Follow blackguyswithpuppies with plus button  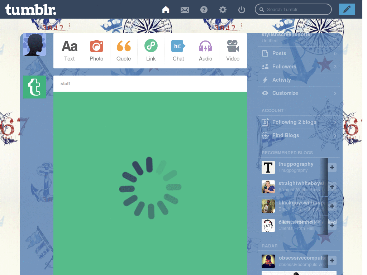pyautogui.click(x=332, y=206)
